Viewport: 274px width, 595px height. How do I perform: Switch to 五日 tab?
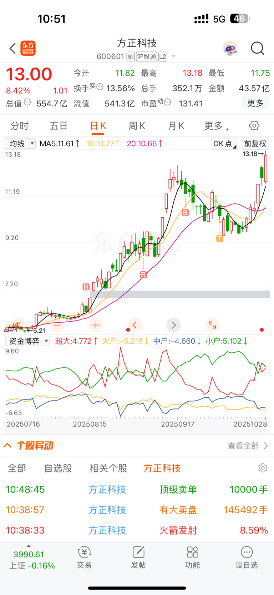coord(59,126)
